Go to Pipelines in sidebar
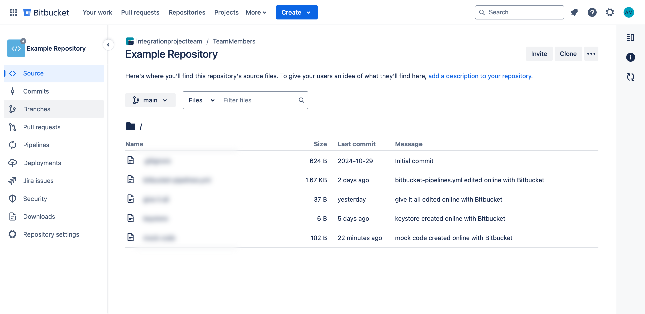The image size is (645, 314). point(36,145)
